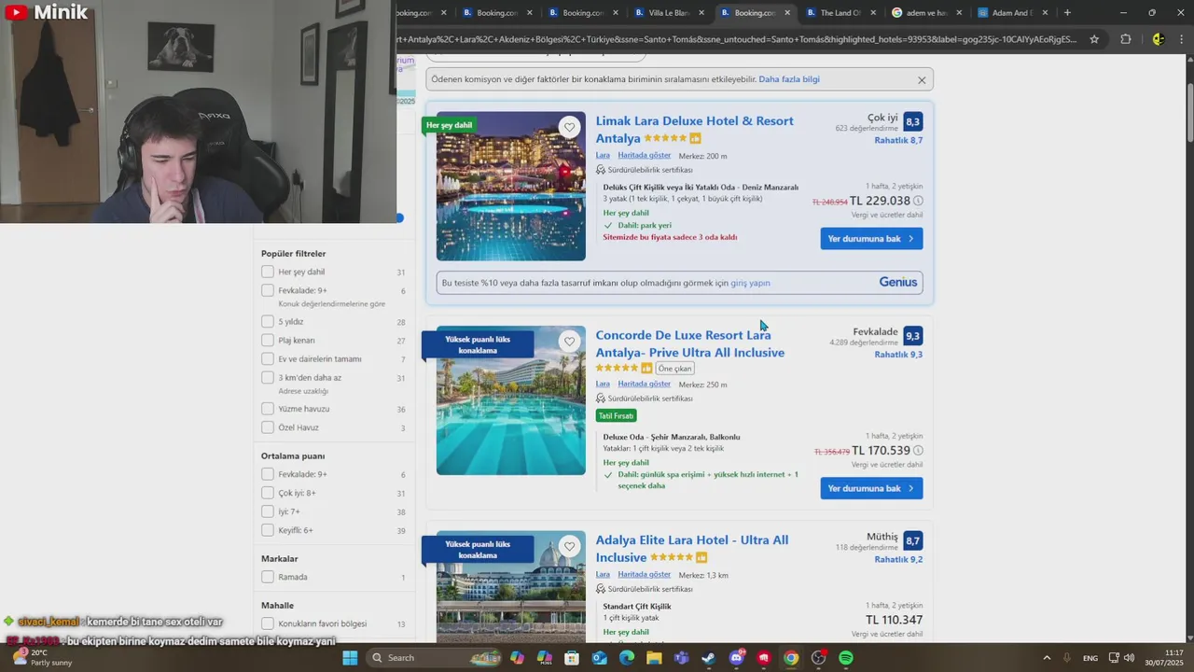
Task: Check the 5 yıldız filter
Action: pos(268,321)
